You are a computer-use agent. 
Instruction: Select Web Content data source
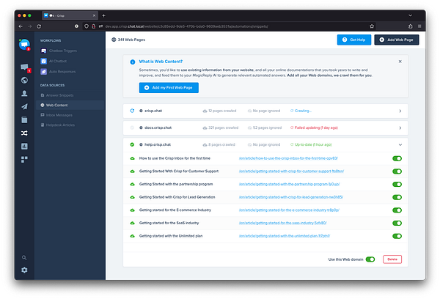(70, 106)
